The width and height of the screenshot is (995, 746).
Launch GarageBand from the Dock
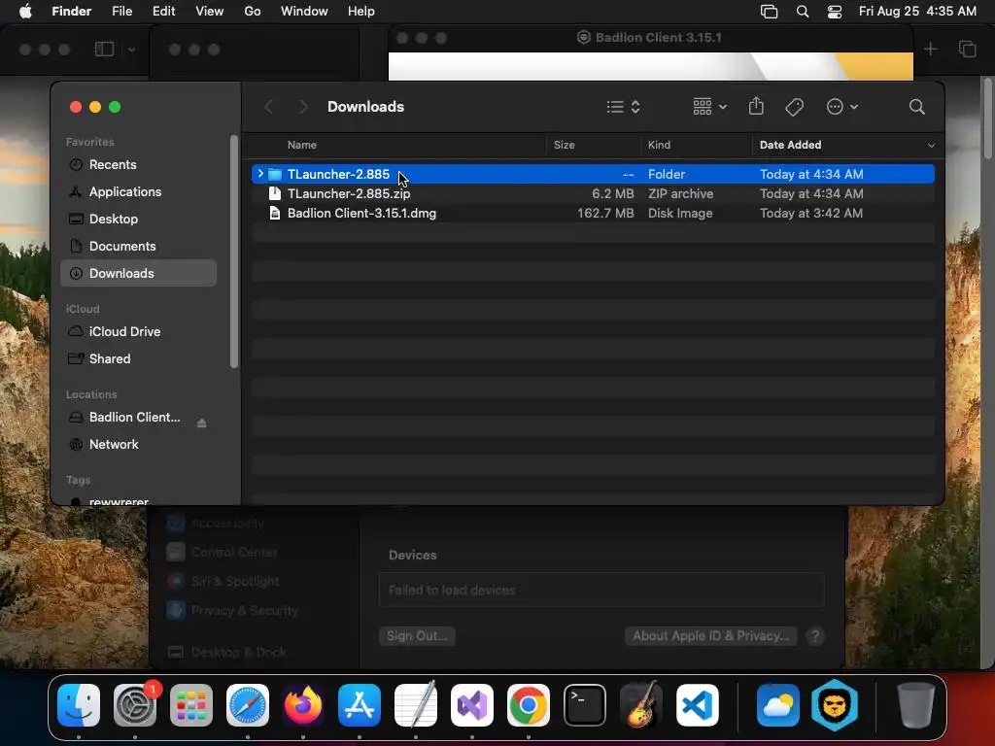[x=640, y=705]
